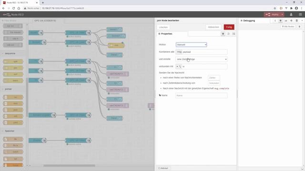
Task: Pick the split node in palette
Action: point(13,61)
